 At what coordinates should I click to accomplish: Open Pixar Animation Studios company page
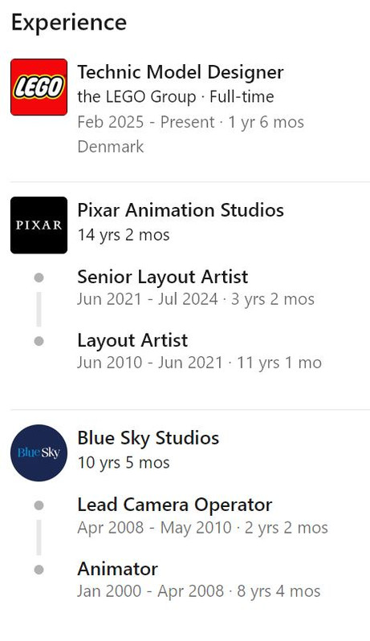[181, 210]
